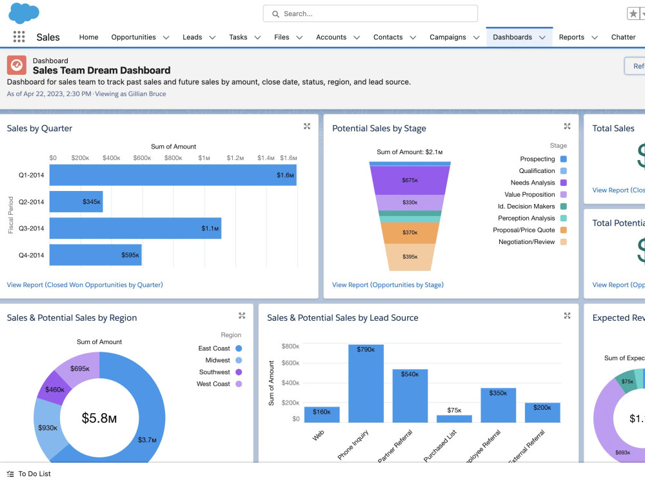Click the favorites star icon
Image resolution: width=645 pixels, height=484 pixels.
tap(633, 14)
